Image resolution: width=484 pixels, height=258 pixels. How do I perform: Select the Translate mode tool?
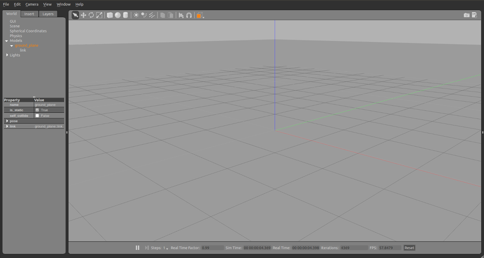pyautogui.click(x=83, y=15)
